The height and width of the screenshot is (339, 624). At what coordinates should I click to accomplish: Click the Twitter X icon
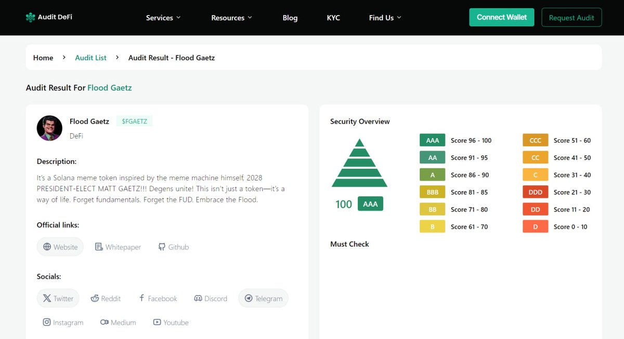47,299
